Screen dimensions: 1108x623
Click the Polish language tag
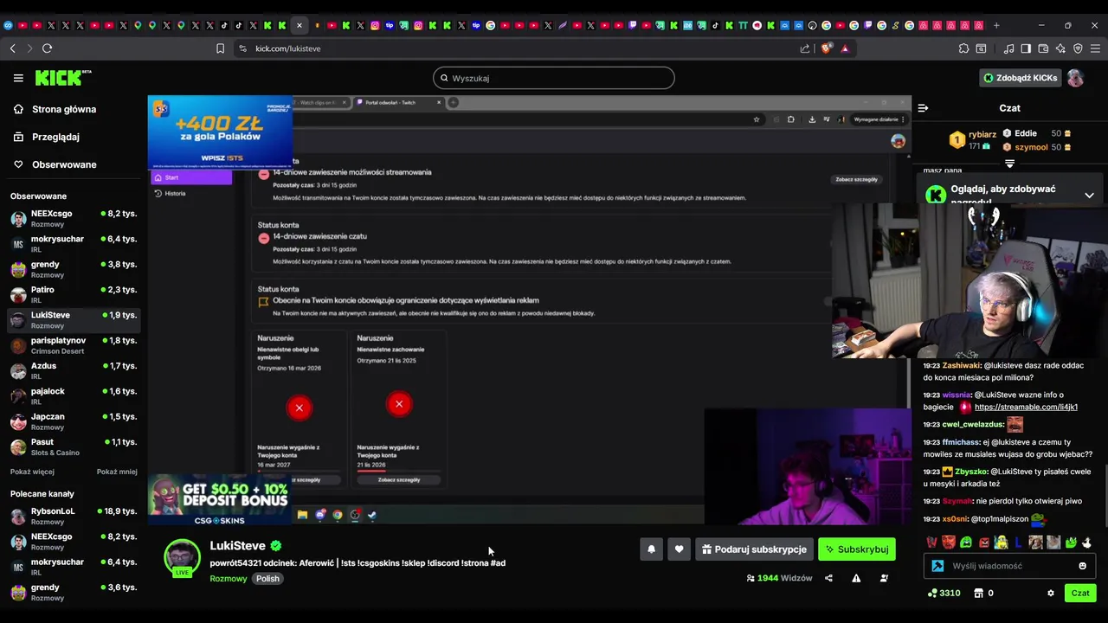pos(267,579)
